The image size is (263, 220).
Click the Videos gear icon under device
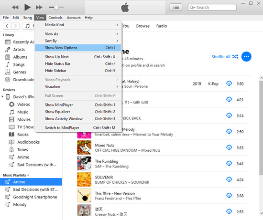click(x=11, y=105)
